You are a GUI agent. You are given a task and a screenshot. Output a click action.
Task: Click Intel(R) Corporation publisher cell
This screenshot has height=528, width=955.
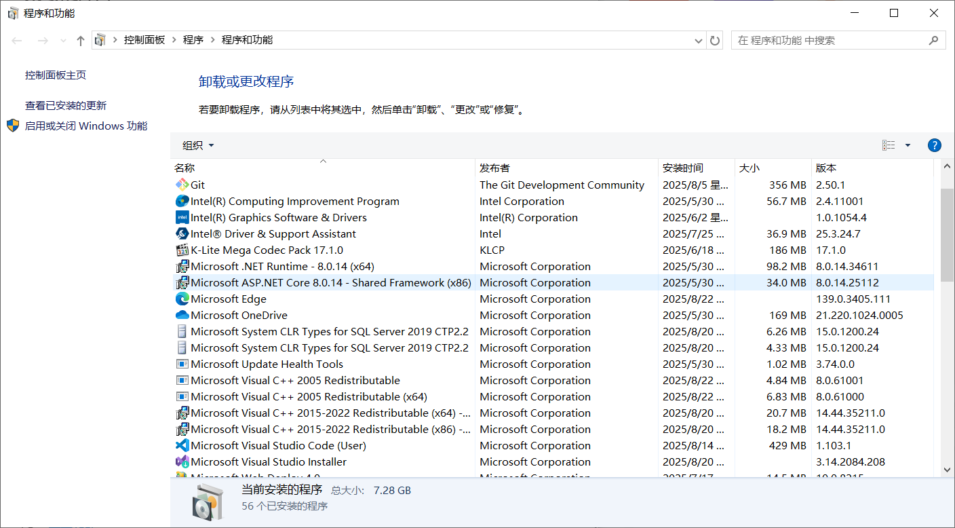pos(528,217)
